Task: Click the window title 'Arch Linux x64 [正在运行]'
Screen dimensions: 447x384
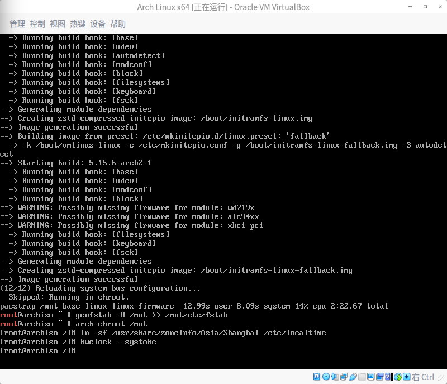Action: pyautogui.click(x=183, y=7)
